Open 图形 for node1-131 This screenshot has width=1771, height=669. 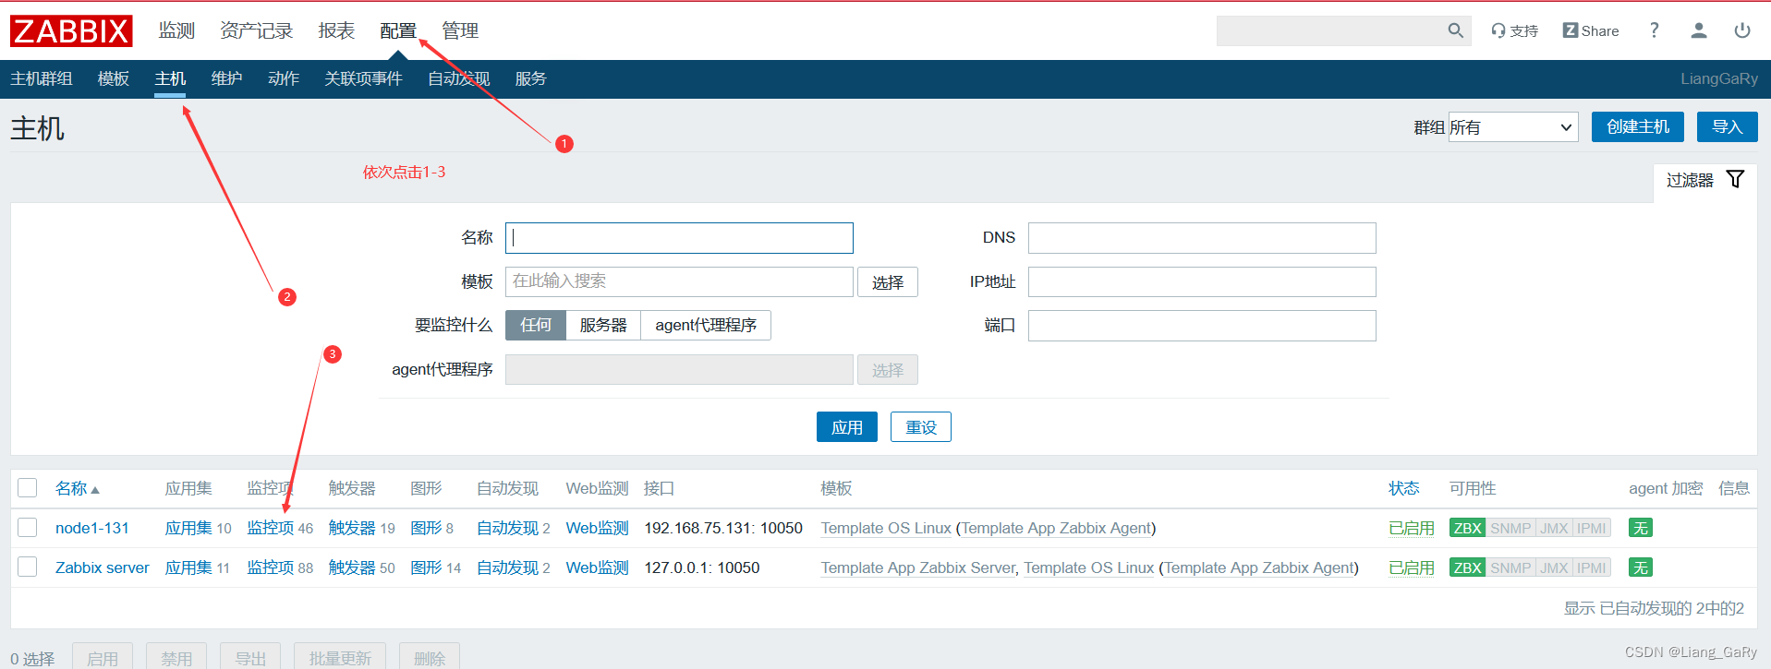pyautogui.click(x=426, y=528)
